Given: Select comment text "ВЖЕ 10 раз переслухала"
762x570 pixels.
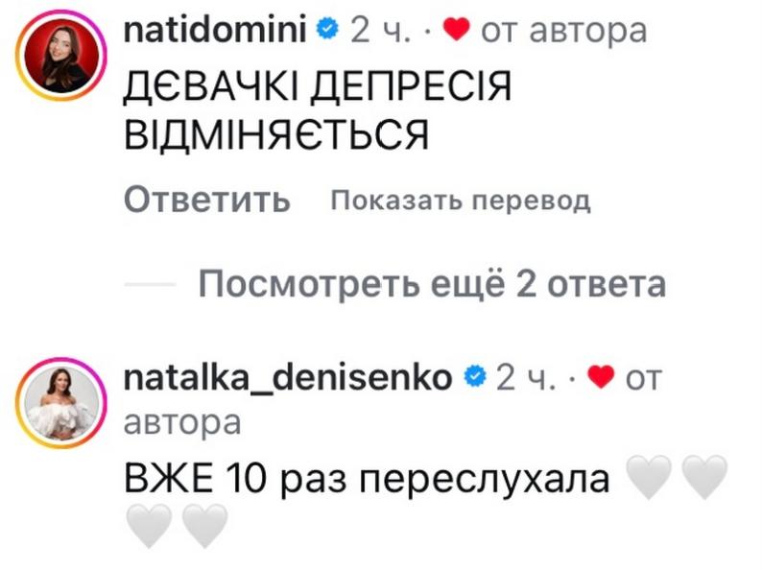Looking at the screenshot, I should tap(369, 479).
